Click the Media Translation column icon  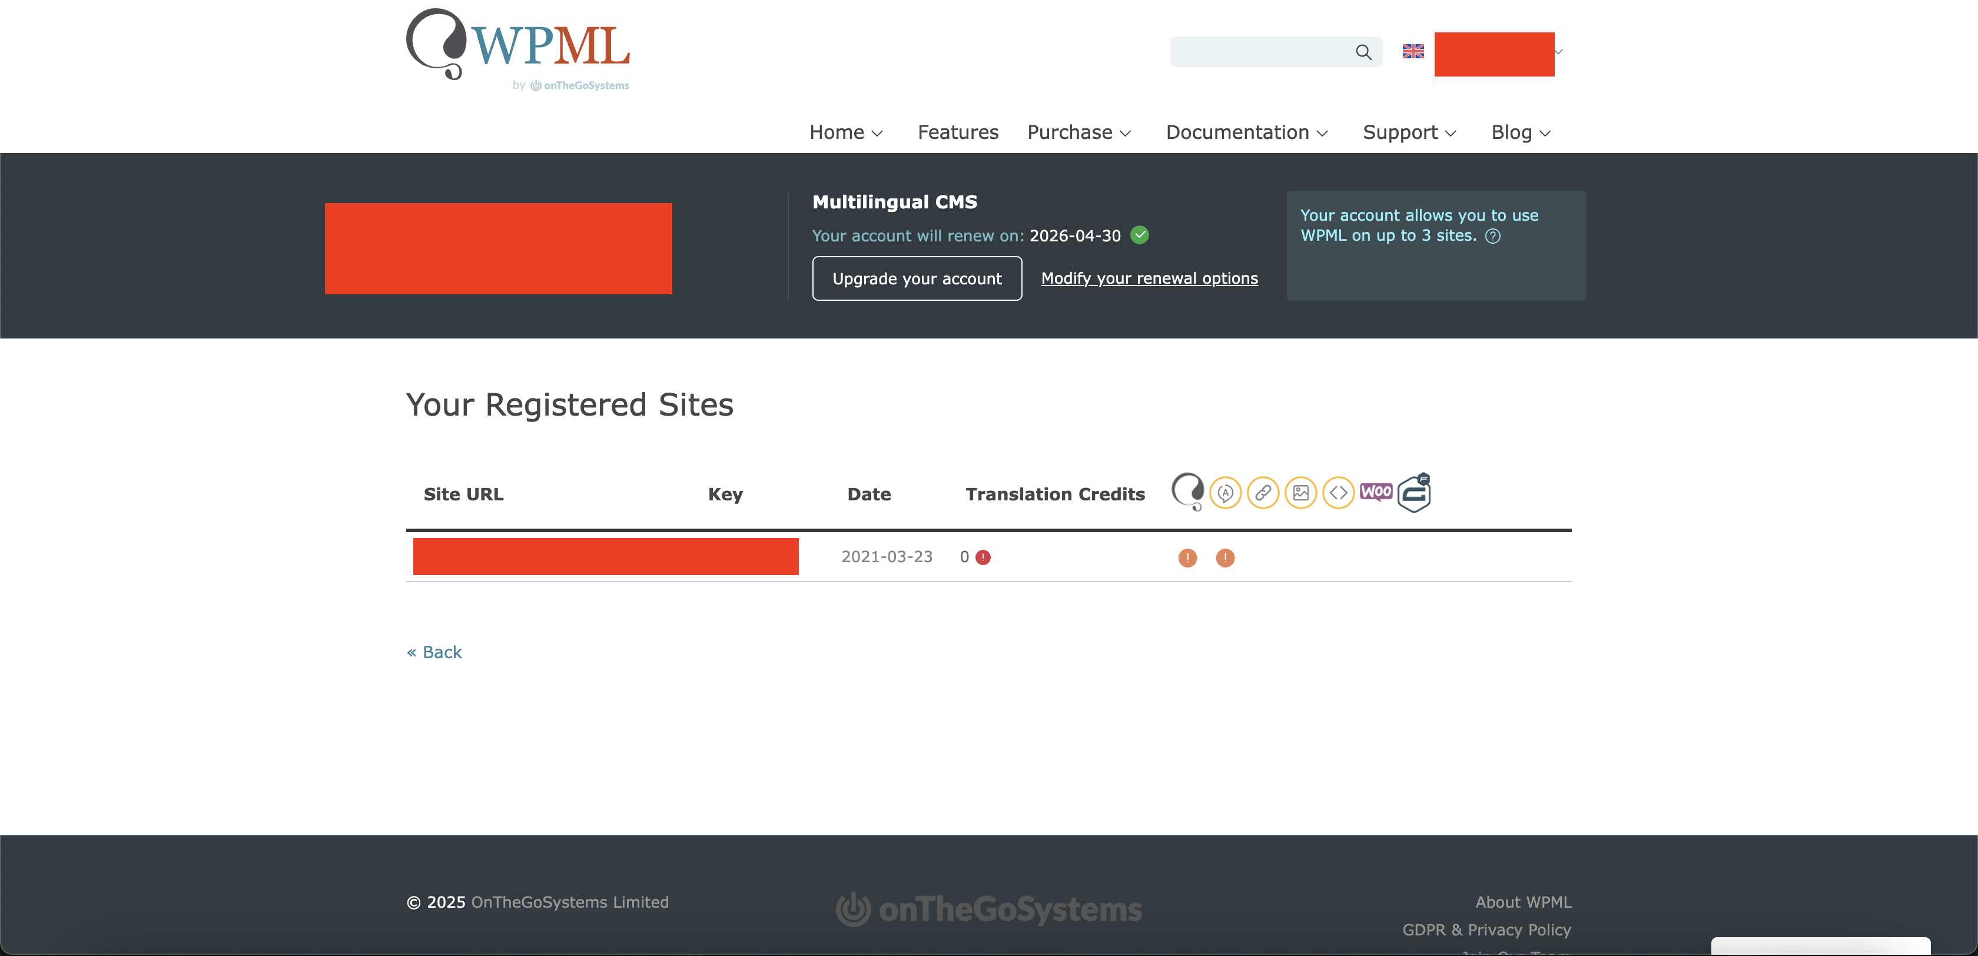click(x=1301, y=492)
